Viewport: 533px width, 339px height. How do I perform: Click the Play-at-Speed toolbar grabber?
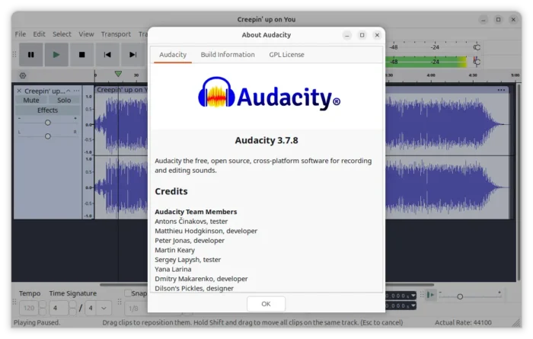click(422, 295)
